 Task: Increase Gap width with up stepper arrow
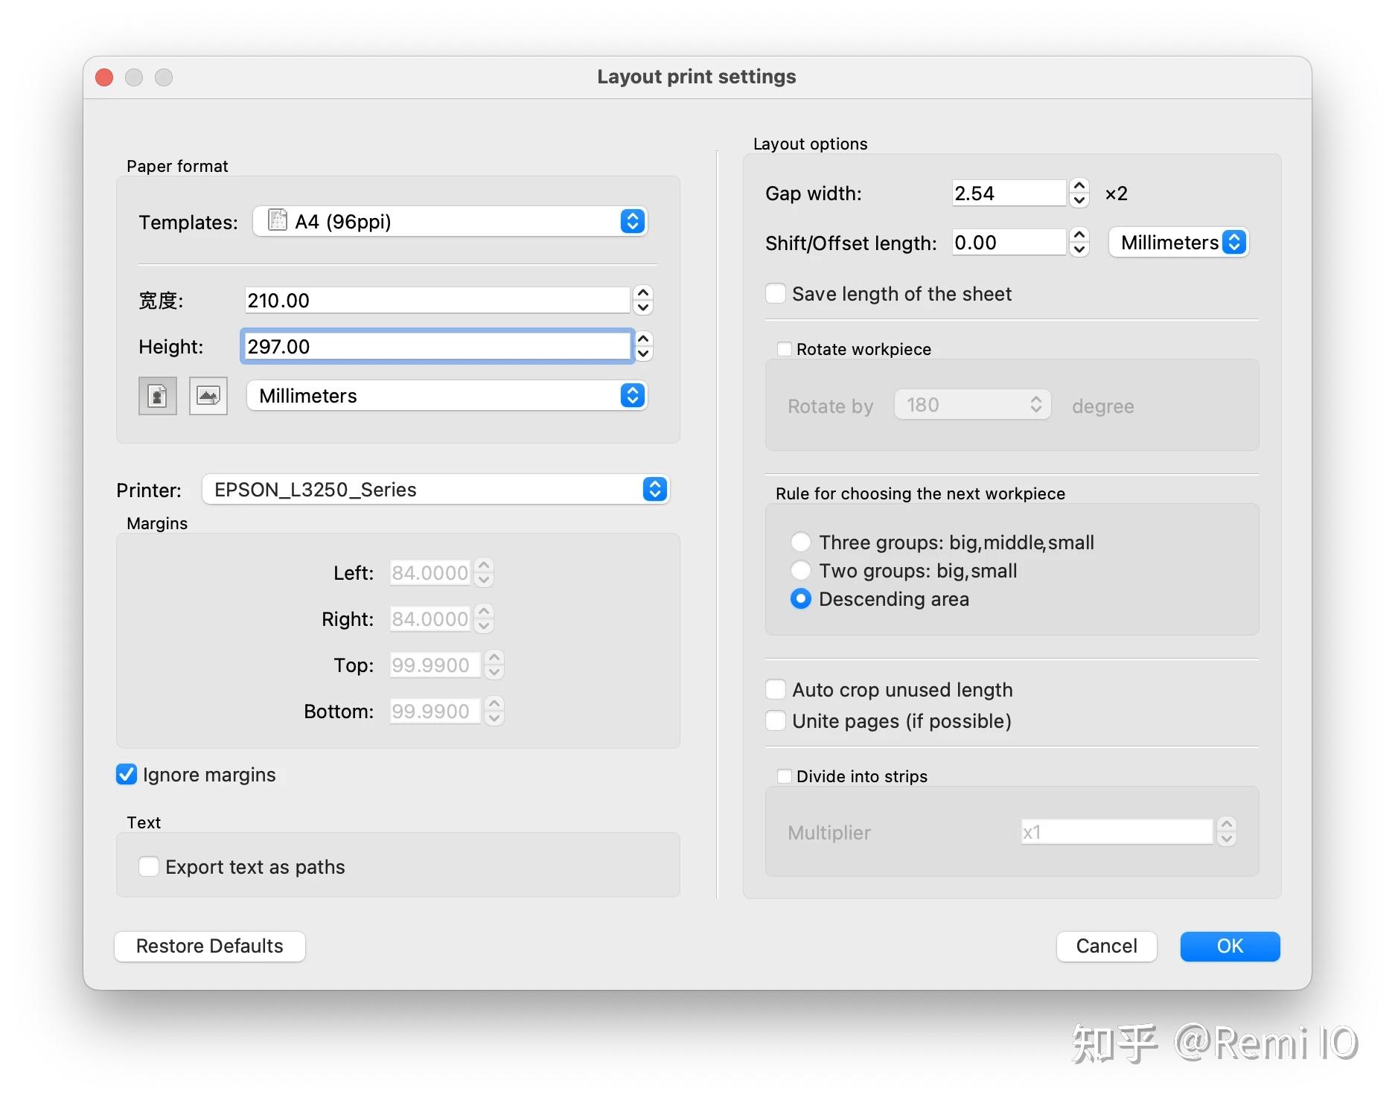[x=1079, y=186]
